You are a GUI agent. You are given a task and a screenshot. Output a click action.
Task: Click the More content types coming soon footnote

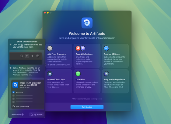click(87, 99)
